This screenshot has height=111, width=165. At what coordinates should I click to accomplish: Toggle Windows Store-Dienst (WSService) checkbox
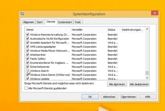point(27,75)
